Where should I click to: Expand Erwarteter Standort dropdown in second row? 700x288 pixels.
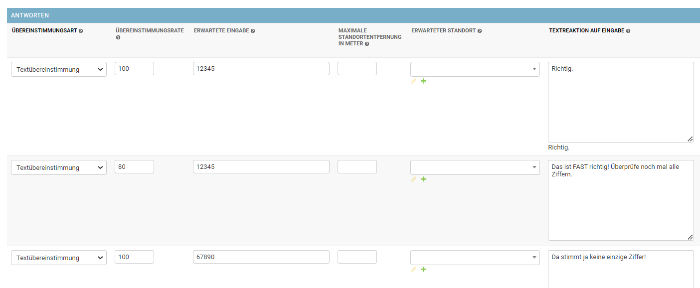(475, 167)
